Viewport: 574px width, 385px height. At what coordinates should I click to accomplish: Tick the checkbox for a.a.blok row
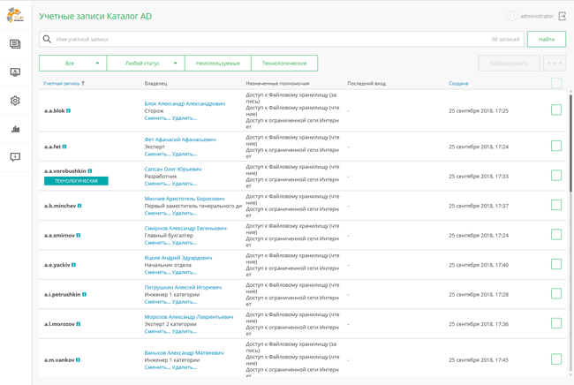[556, 110]
